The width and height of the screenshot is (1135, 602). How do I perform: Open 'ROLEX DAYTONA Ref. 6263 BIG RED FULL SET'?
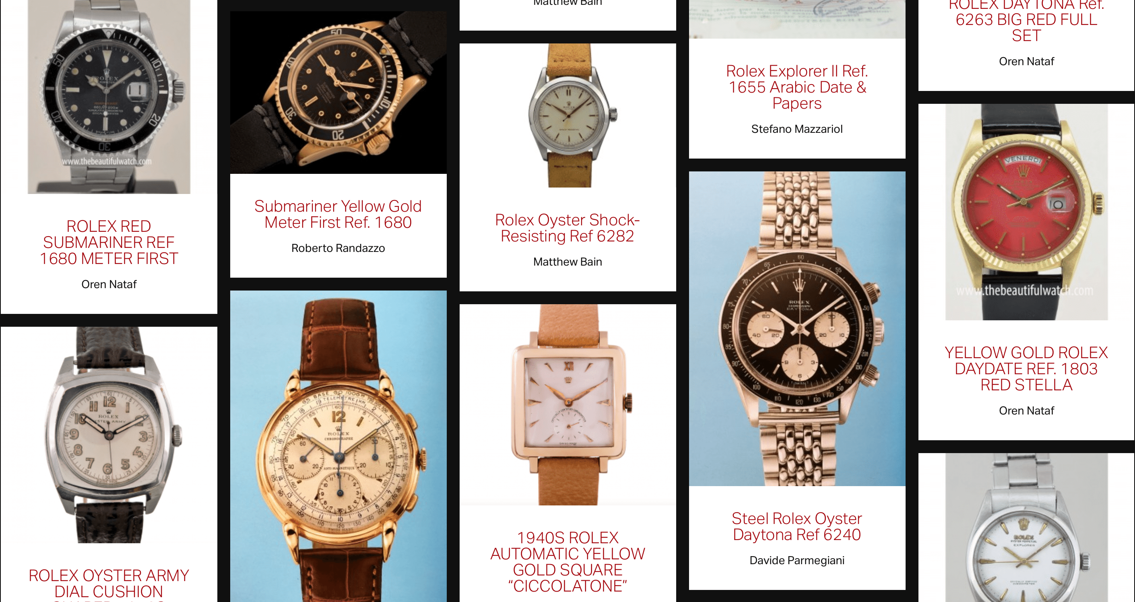(x=1027, y=20)
